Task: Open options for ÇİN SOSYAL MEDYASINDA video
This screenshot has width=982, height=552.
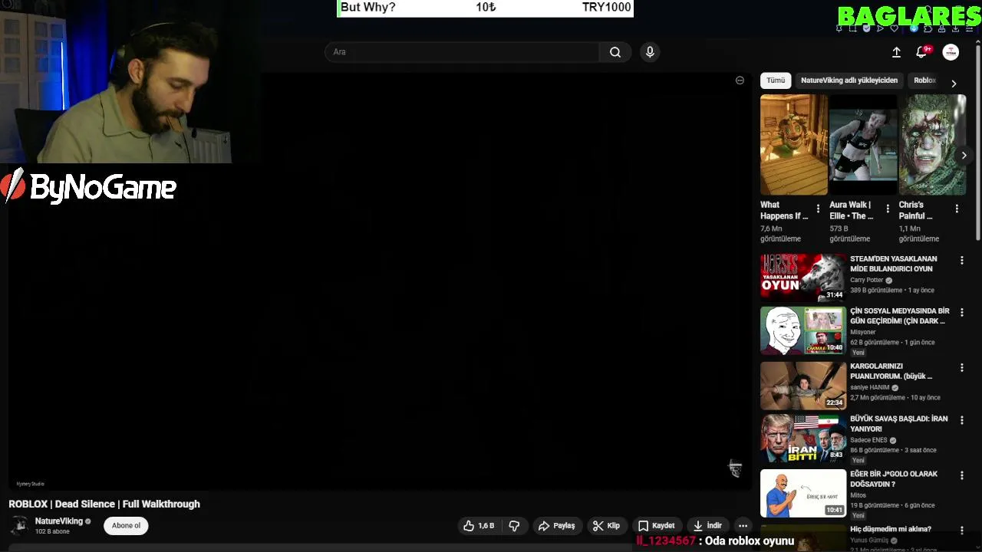Action: [961, 313]
